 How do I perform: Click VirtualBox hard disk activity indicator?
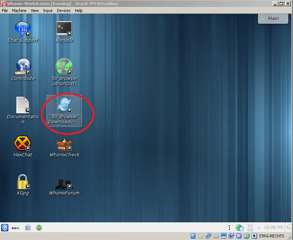coord(193,236)
